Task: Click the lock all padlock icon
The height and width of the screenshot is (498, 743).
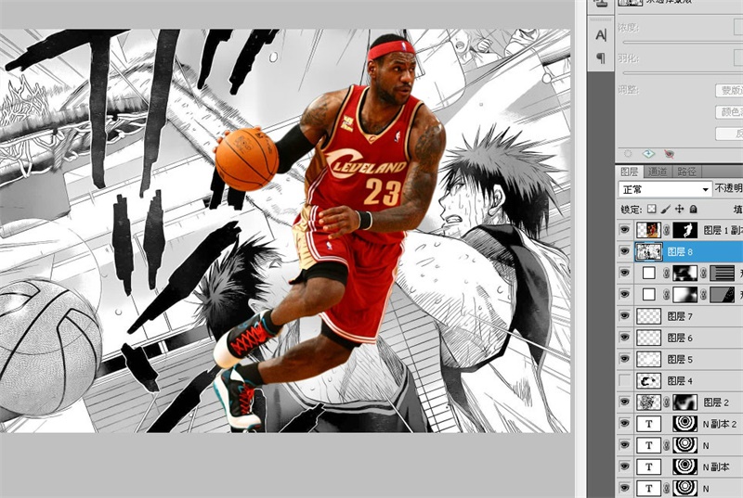Action: 693,210
